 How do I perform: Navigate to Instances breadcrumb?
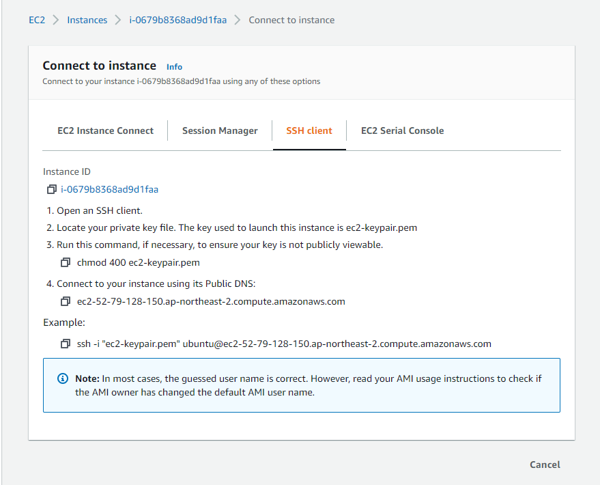87,20
